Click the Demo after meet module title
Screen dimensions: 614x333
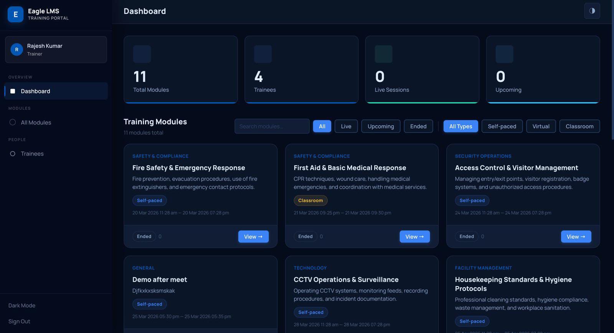(160, 280)
